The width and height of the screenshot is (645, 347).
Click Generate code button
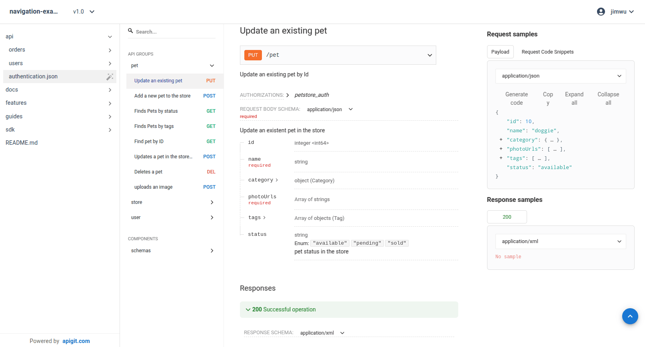point(517,99)
